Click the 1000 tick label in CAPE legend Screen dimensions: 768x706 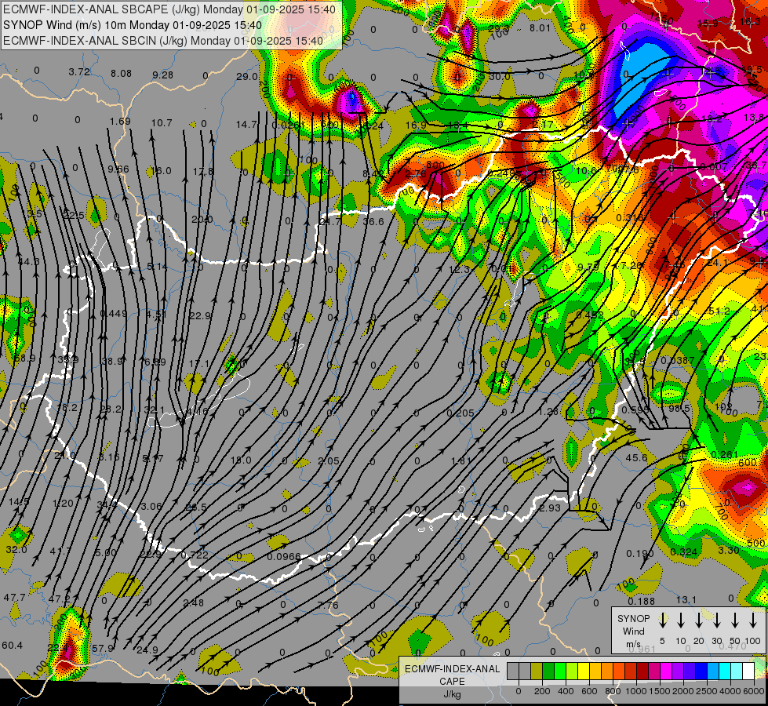point(636,691)
